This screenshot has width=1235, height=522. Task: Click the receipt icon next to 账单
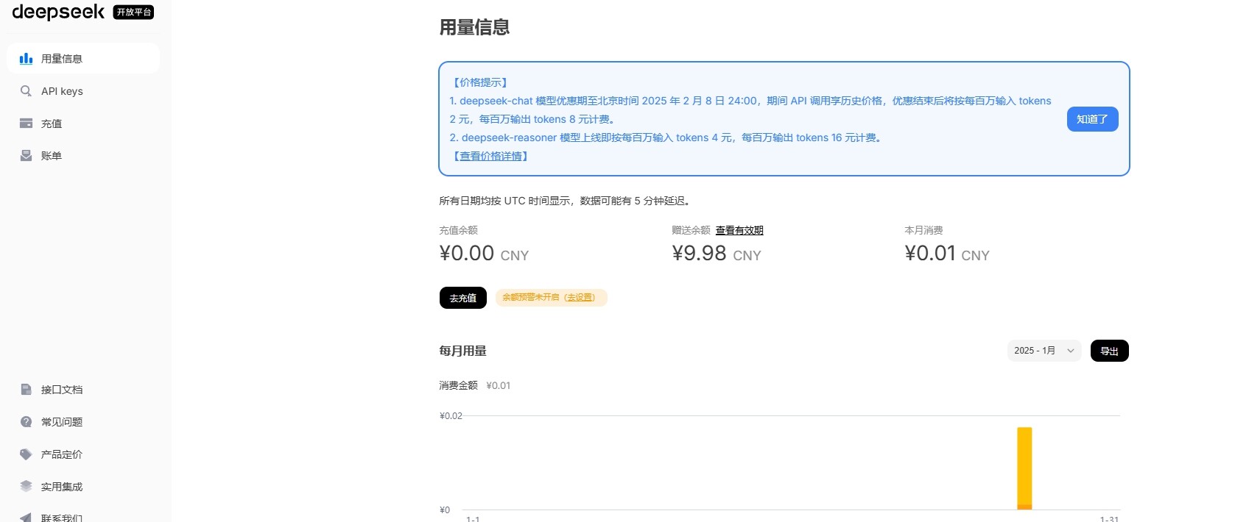27,156
